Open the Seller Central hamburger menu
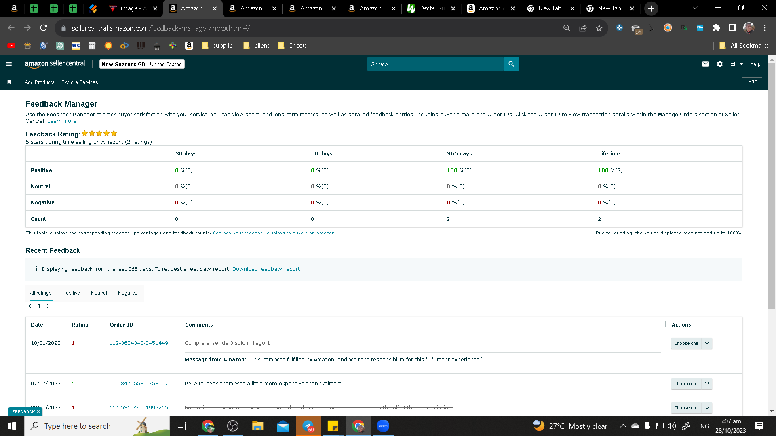Screen dimensions: 776x436 pyautogui.click(x=9, y=64)
